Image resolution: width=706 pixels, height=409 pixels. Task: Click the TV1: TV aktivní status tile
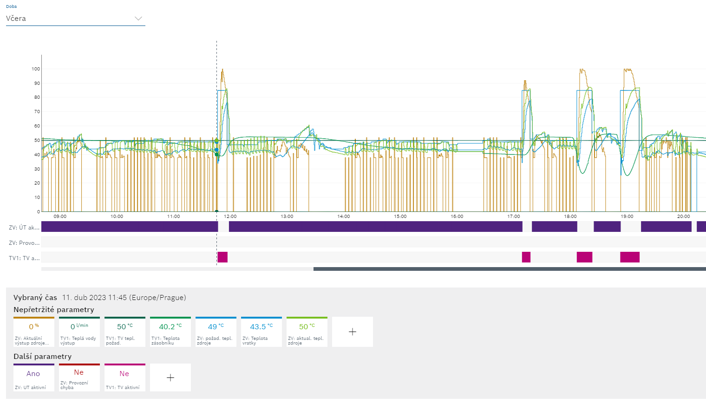click(124, 377)
